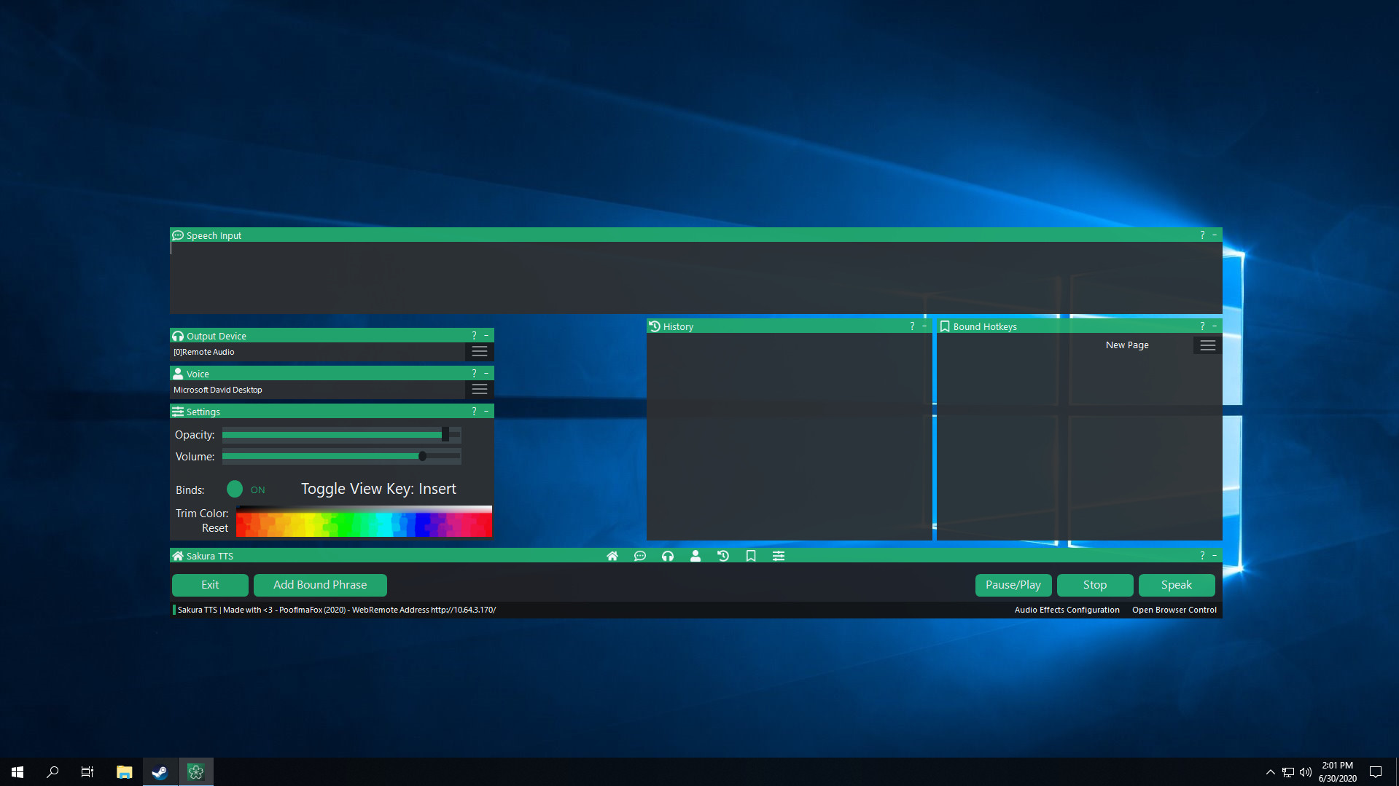
Task: Open Steam from the taskbar
Action: [x=160, y=771]
